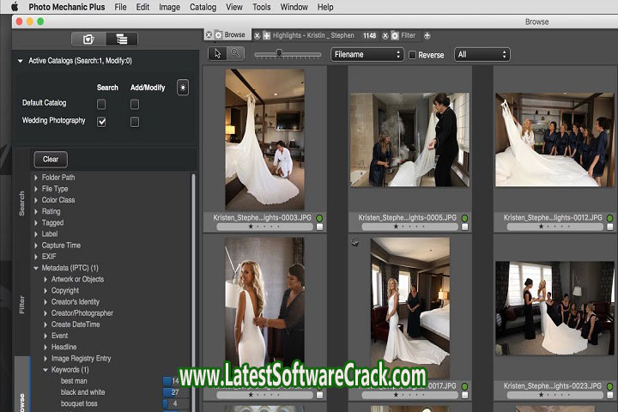Open the Filename sort dropdown
The width and height of the screenshot is (618, 412).
tap(367, 54)
